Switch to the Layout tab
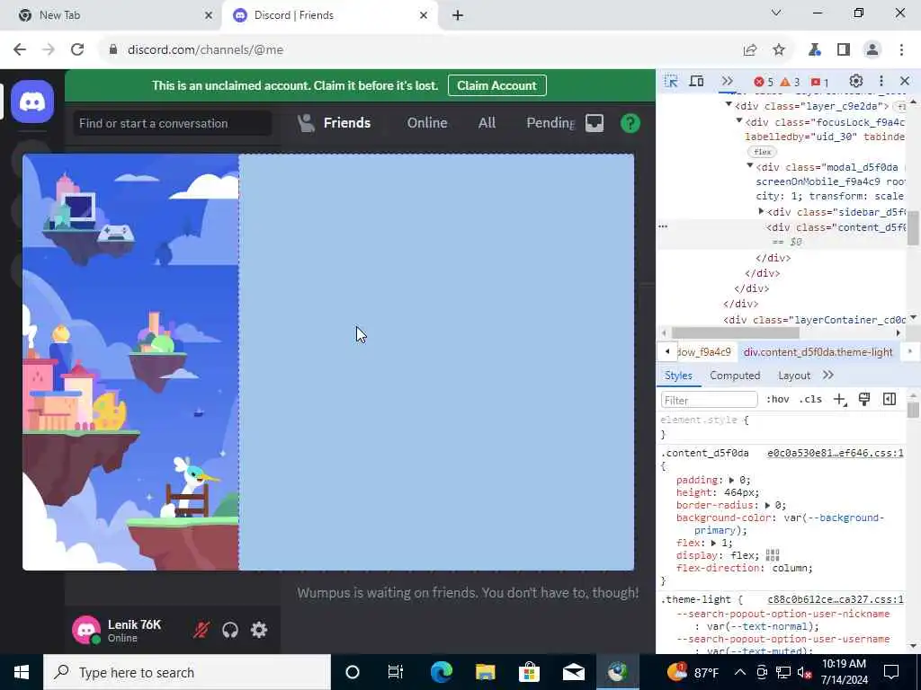The image size is (921, 690). click(794, 376)
